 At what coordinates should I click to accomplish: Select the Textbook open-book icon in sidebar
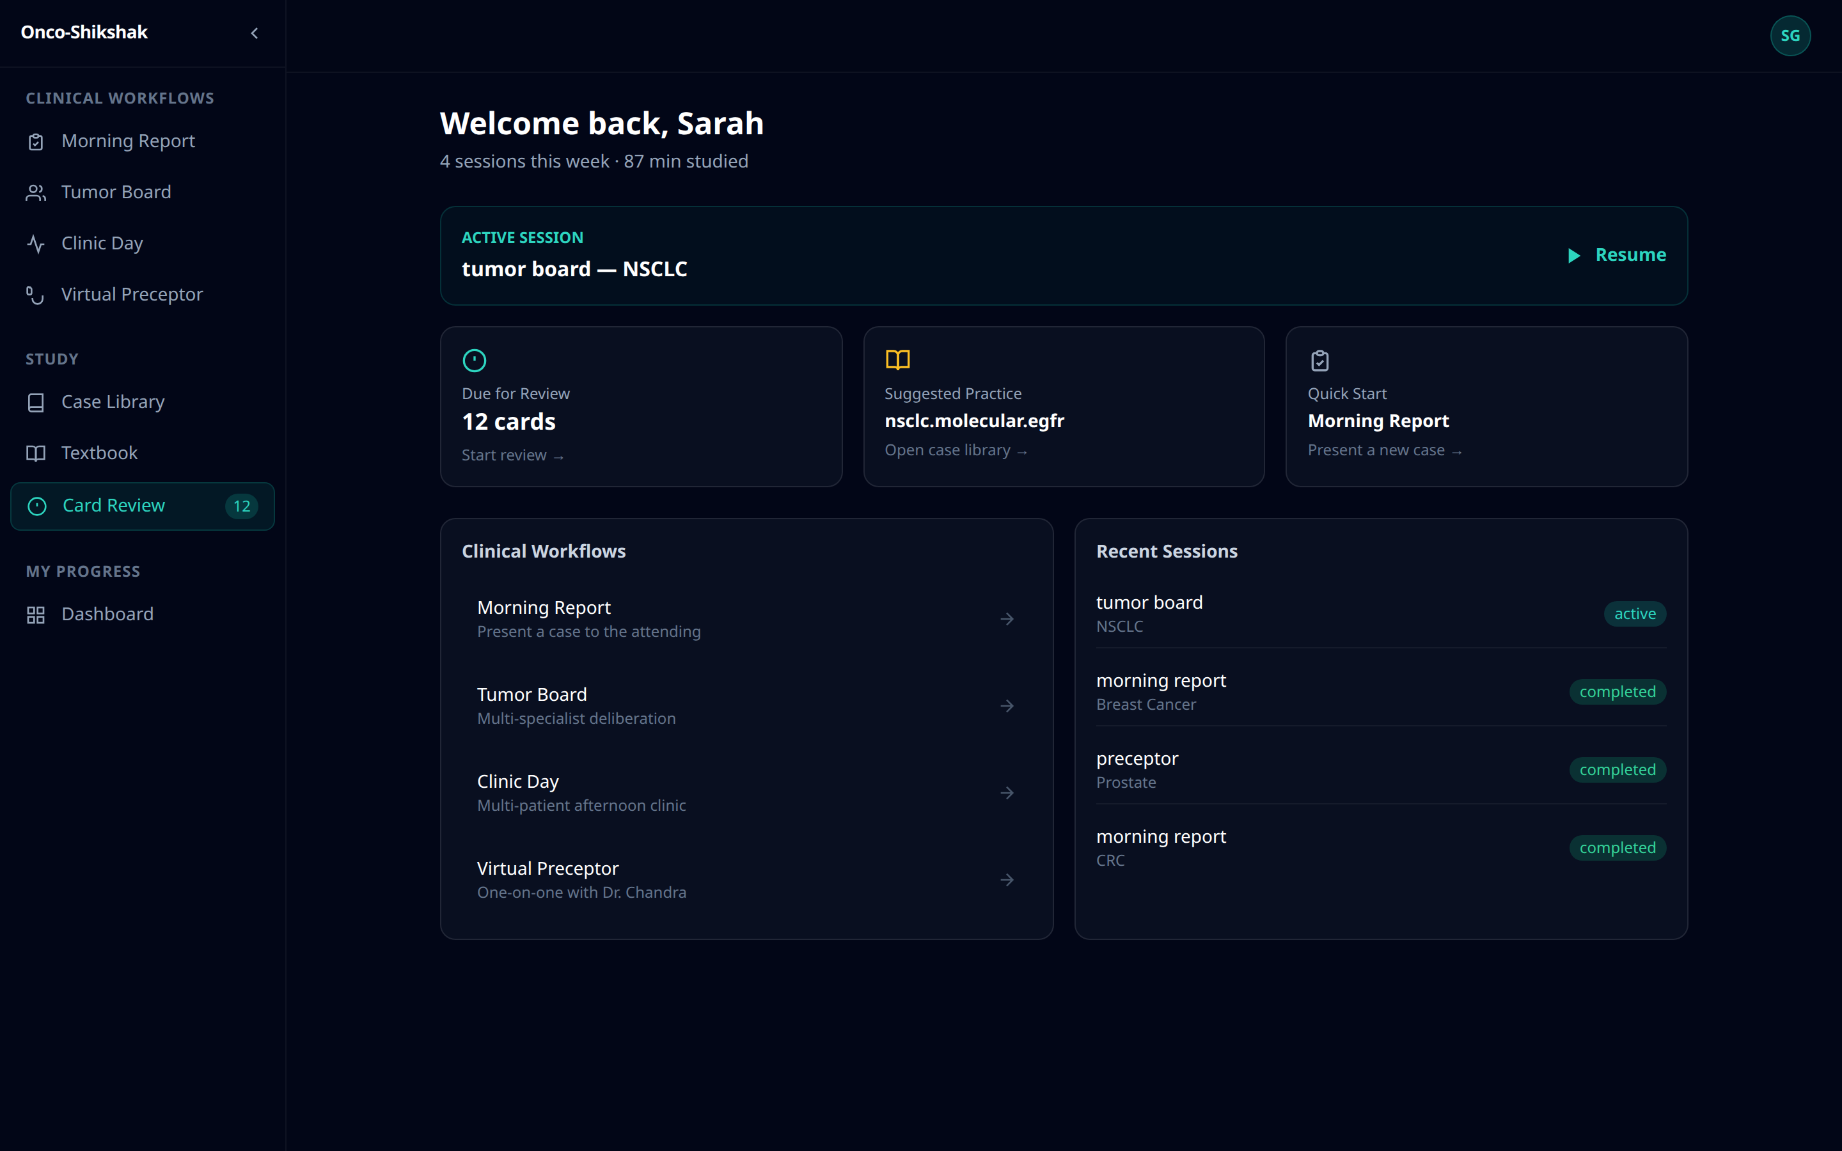click(36, 453)
